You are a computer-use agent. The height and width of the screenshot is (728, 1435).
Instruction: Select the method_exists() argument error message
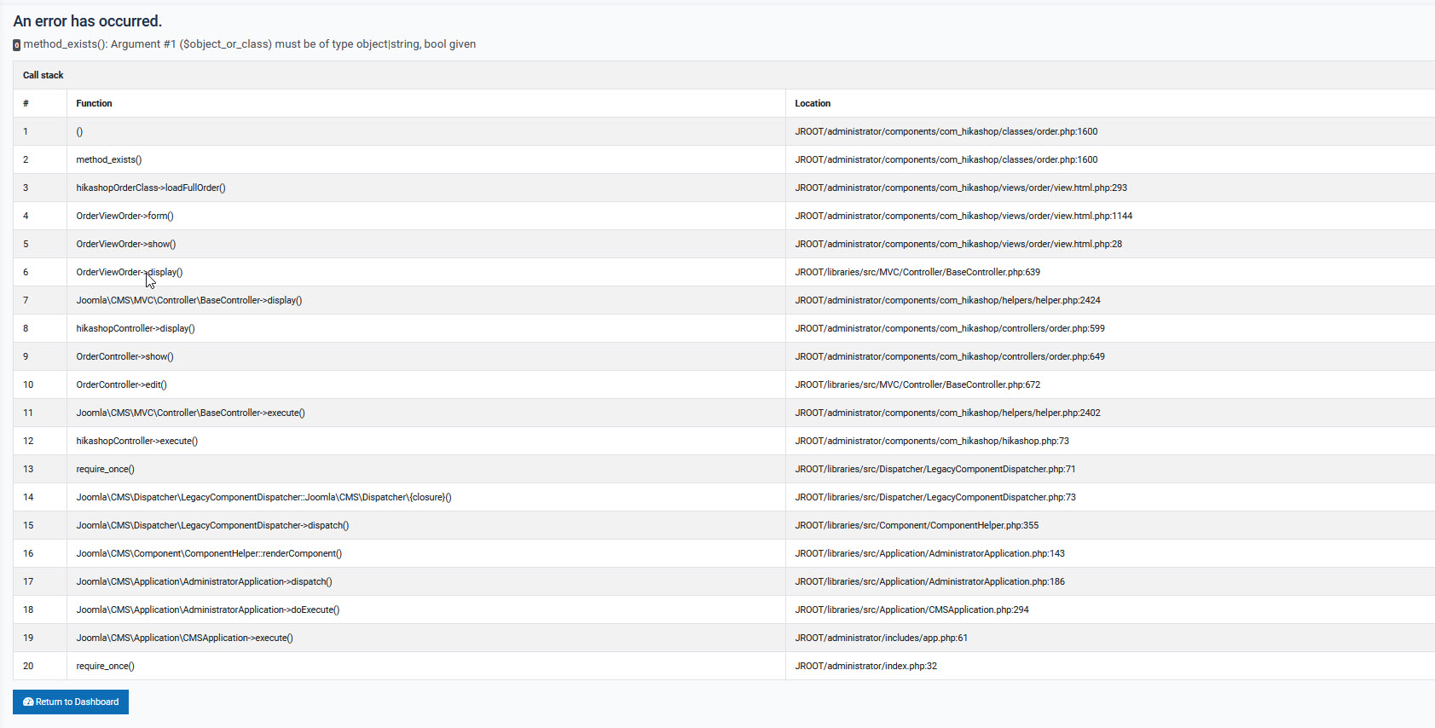tap(250, 44)
